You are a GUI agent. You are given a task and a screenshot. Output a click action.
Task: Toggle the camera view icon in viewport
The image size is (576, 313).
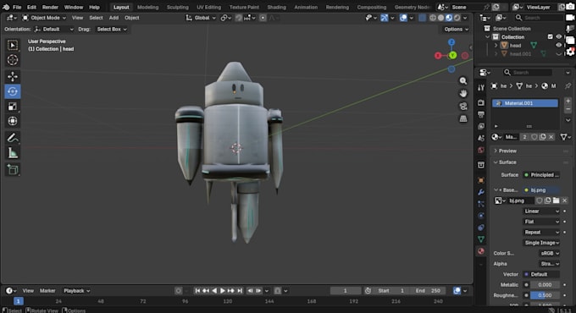point(463,107)
